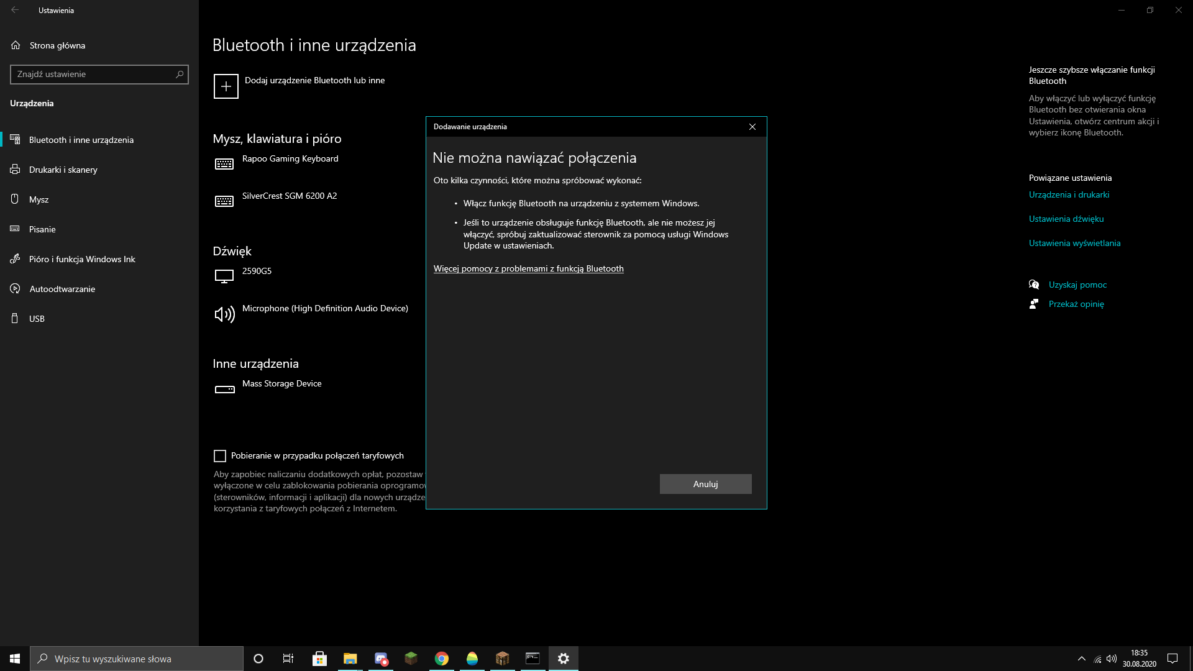Close the Dodawanie urządzenia dialog
This screenshot has width=1193, height=671.
(x=752, y=127)
